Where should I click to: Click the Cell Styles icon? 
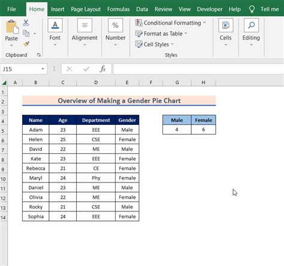pyautogui.click(x=139, y=44)
